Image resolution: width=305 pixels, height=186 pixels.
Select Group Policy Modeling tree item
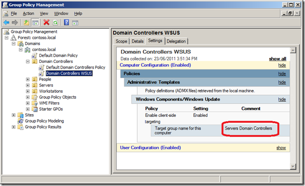click(45, 121)
